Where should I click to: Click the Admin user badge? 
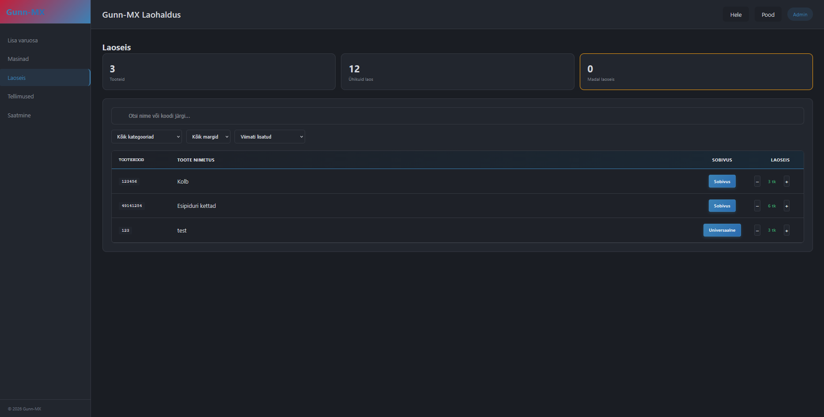click(x=800, y=15)
